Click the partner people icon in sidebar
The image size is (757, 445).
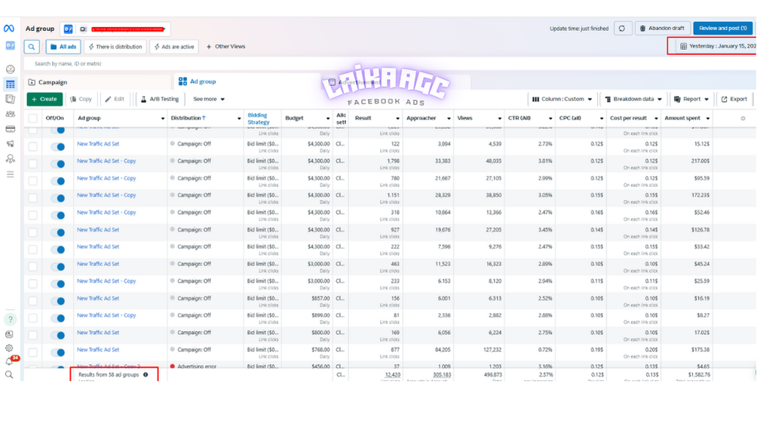tap(10, 158)
